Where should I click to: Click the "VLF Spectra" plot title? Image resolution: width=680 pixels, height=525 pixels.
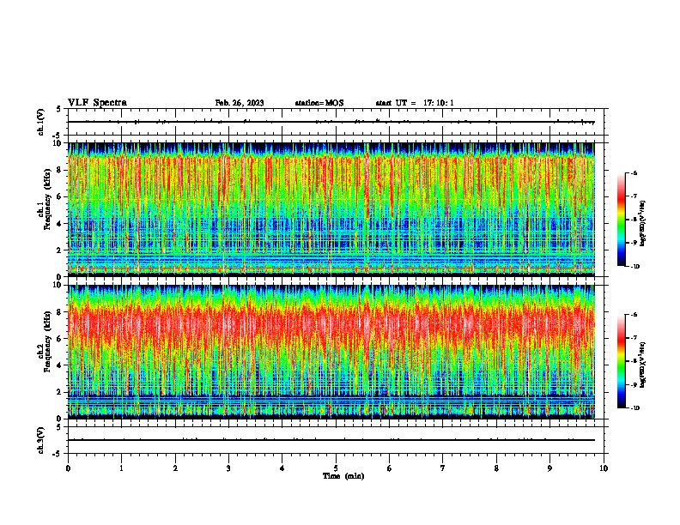97,103
